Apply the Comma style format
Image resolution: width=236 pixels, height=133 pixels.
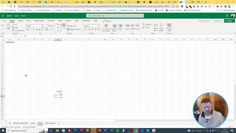click(x=93, y=30)
